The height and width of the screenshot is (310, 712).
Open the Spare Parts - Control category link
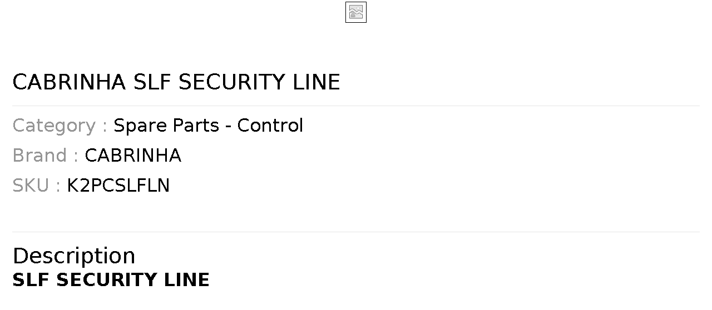(x=209, y=126)
